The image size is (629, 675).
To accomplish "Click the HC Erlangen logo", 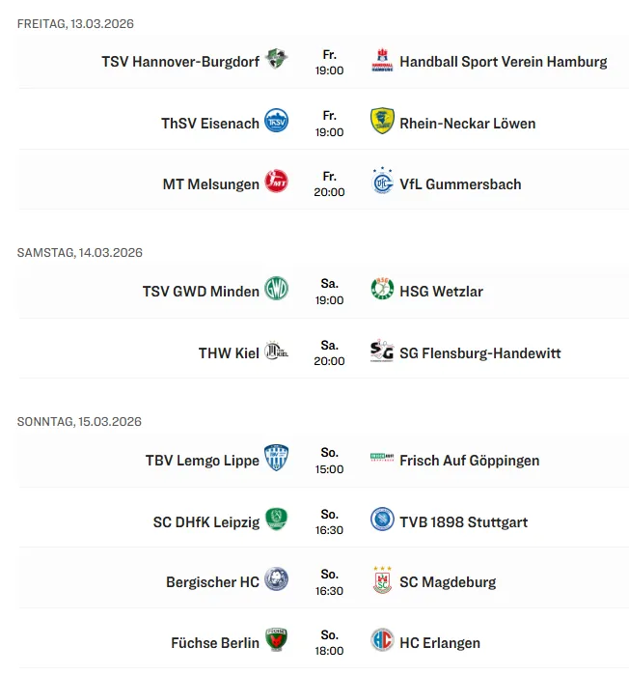I will click(x=383, y=641).
